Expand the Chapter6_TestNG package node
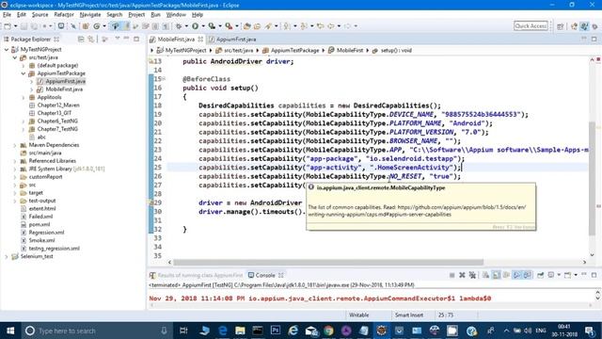602x339 pixels. click(x=23, y=121)
